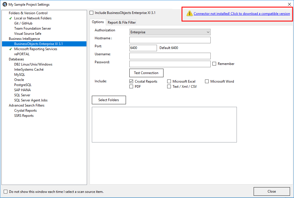Click the Databases group heading
The width and height of the screenshot is (294, 198).
tap(16, 59)
